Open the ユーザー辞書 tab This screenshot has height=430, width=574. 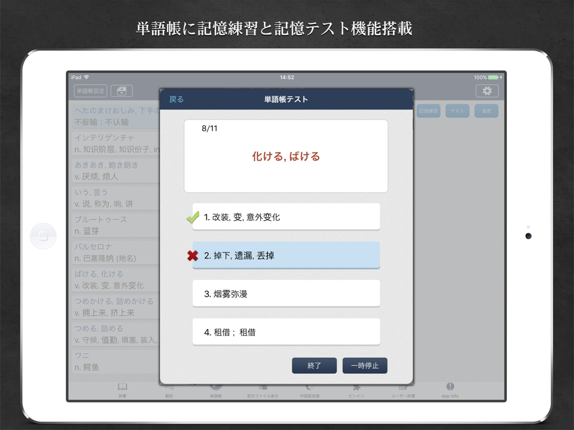click(403, 390)
